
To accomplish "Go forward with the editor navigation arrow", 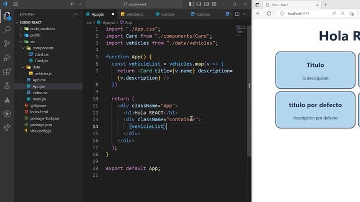I will [80, 4].
